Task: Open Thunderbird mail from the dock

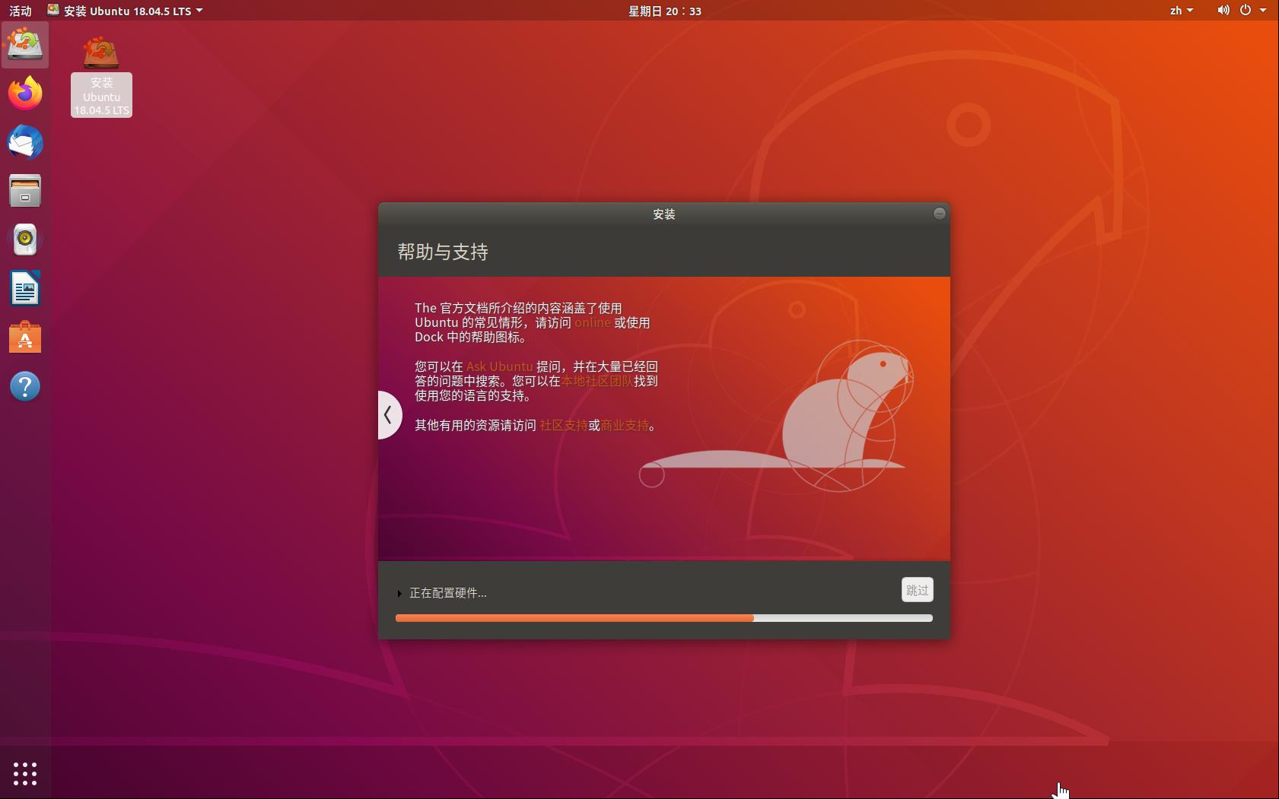Action: [x=25, y=142]
